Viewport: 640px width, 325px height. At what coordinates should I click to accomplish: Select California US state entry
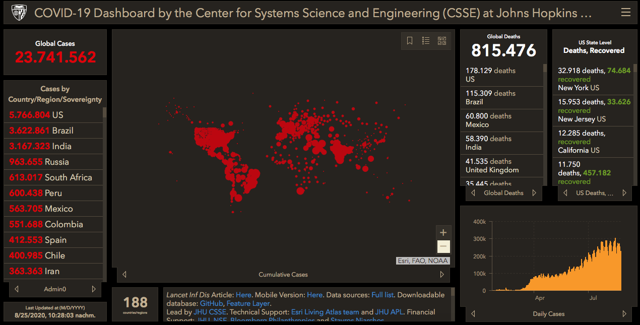pos(593,142)
